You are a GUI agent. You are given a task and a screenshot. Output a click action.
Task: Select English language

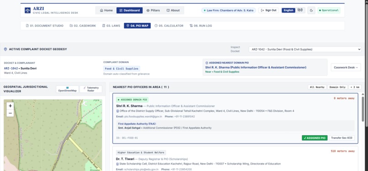coord(289,11)
